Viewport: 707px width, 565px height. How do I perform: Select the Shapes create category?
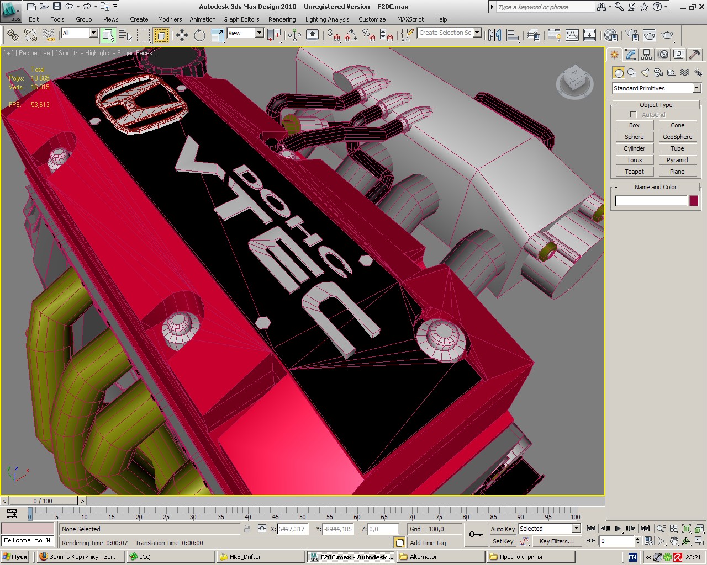coord(632,73)
